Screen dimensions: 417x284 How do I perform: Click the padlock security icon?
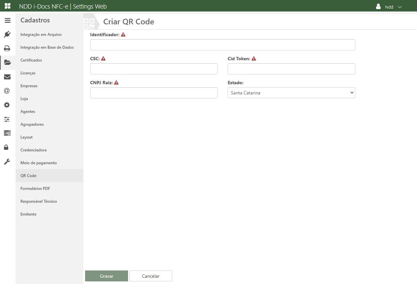click(6, 147)
